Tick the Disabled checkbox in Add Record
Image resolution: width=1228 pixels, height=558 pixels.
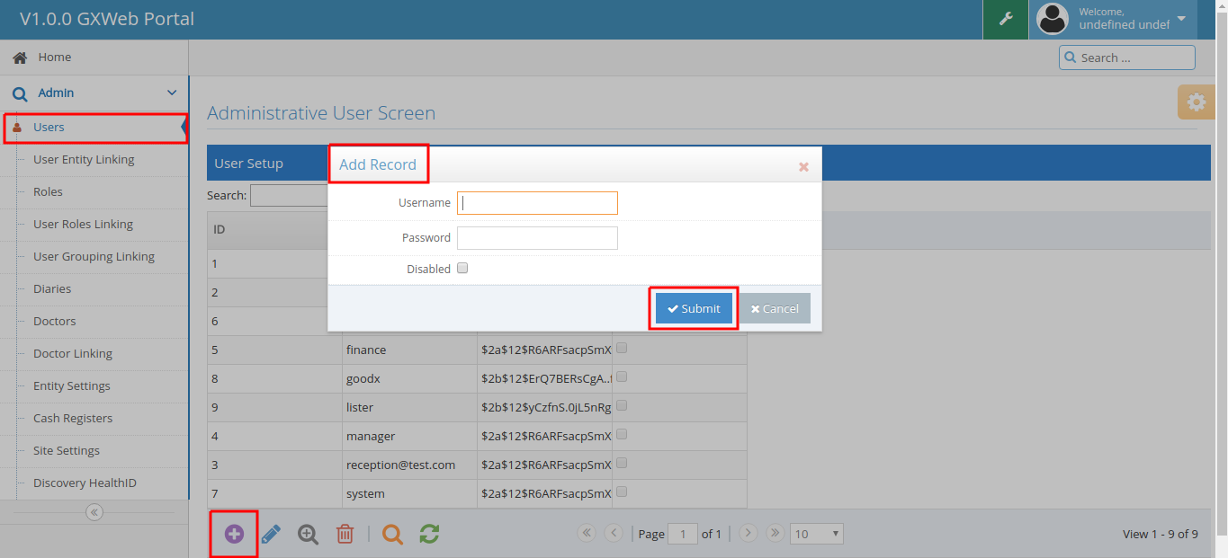462,268
